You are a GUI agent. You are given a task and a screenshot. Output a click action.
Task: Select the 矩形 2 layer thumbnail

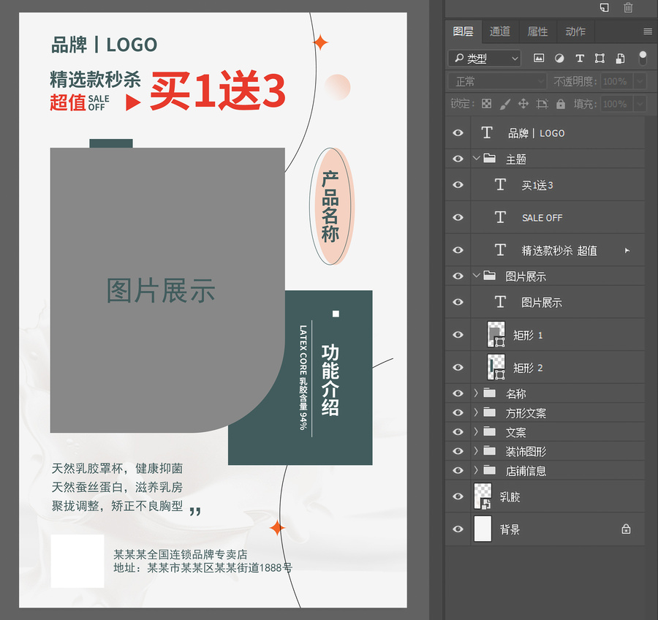pyautogui.click(x=496, y=367)
